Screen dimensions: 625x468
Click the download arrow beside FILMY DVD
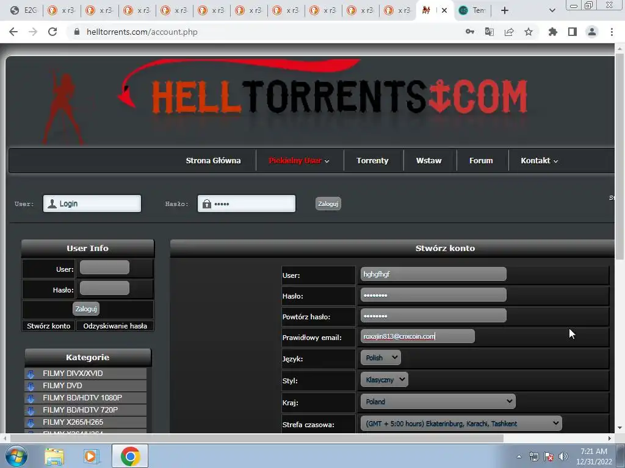click(x=31, y=386)
